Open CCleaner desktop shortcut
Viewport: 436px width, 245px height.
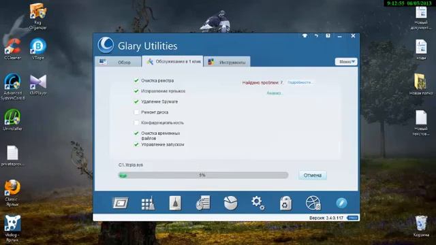click(x=12, y=49)
